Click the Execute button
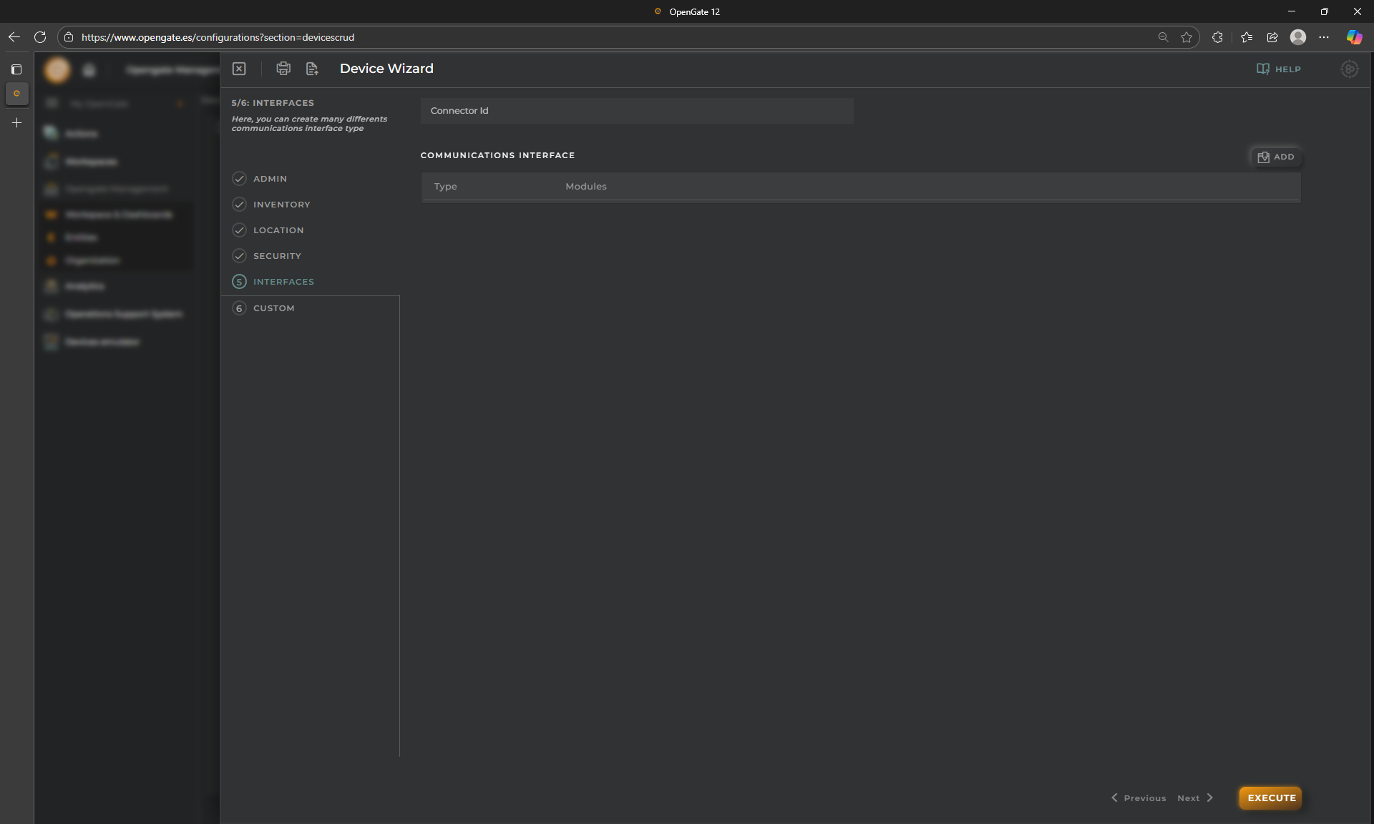 (1271, 798)
